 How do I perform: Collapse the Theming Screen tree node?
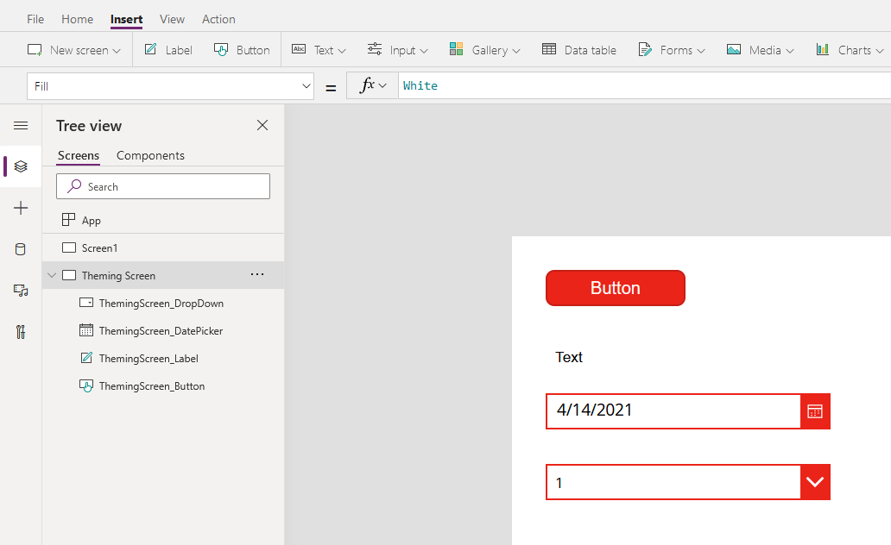52,276
